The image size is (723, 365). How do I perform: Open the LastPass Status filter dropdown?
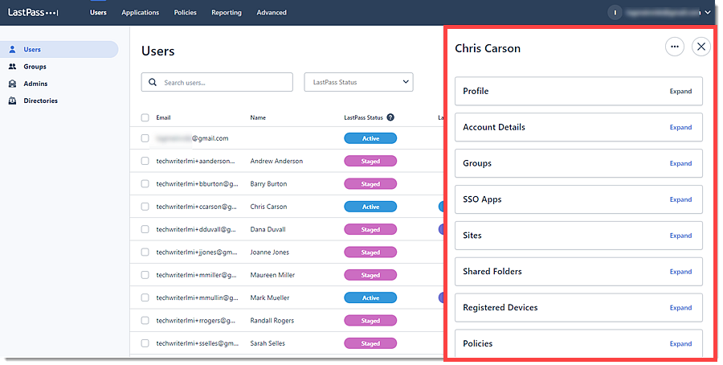pyautogui.click(x=358, y=82)
